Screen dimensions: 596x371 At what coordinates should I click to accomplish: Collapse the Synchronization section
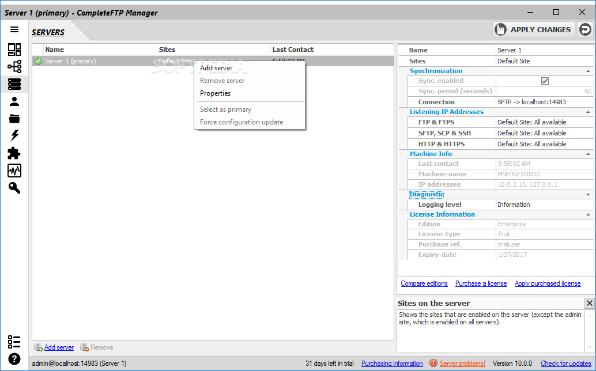point(588,71)
